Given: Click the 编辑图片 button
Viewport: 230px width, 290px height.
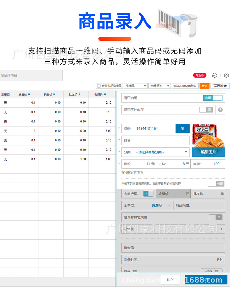Looking at the screenshot, I should coord(208,152).
